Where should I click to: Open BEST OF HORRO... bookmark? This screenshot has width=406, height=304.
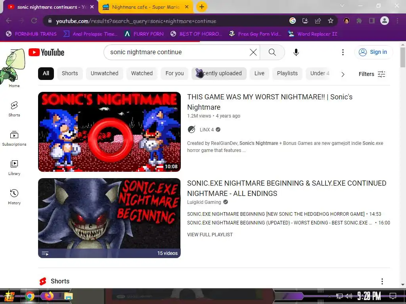point(197,34)
